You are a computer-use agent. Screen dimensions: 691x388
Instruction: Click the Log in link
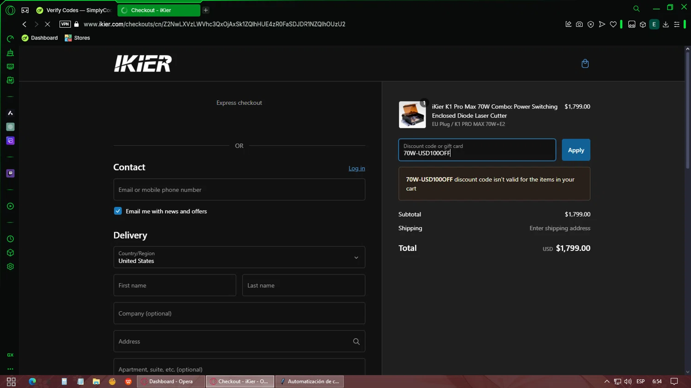point(357,168)
